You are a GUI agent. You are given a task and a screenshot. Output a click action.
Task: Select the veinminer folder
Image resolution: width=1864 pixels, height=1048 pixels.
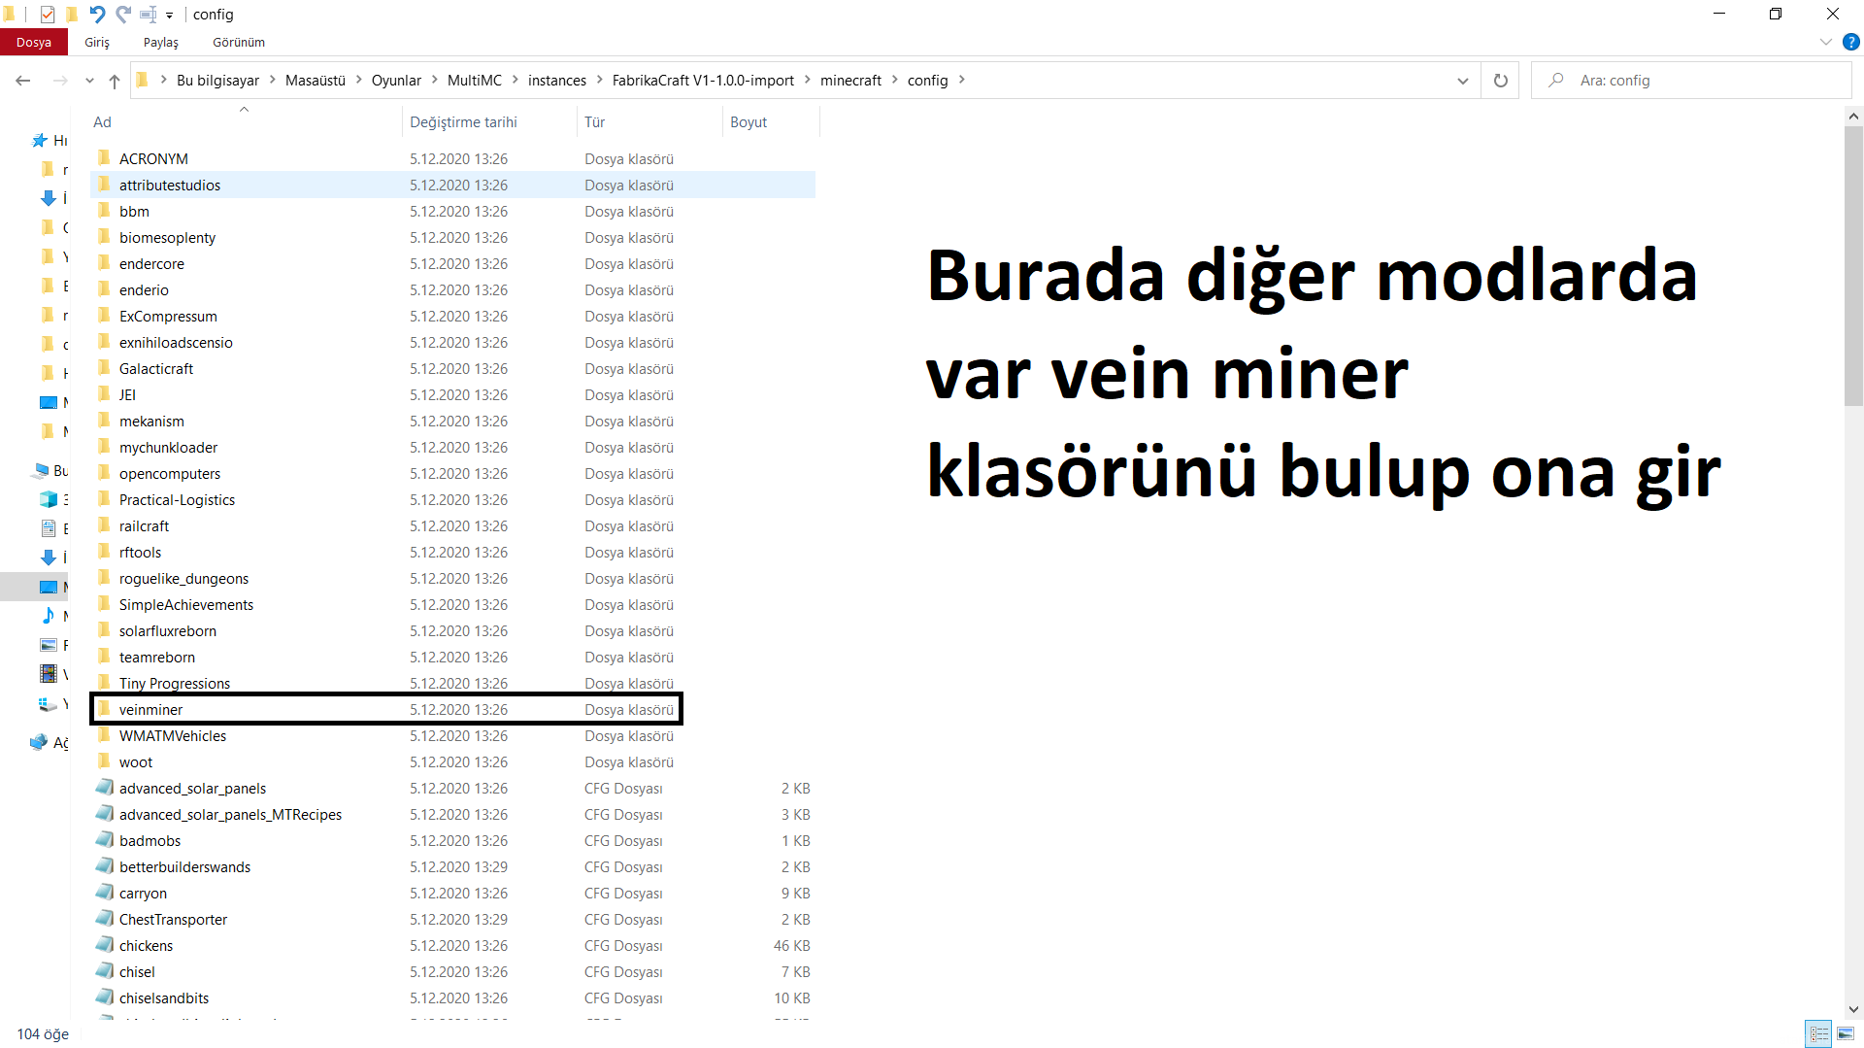pyautogui.click(x=452, y=709)
